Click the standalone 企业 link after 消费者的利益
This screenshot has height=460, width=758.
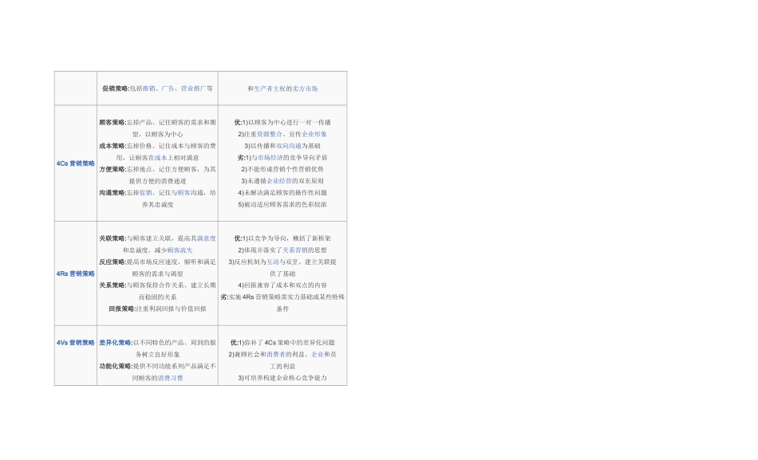click(318, 354)
